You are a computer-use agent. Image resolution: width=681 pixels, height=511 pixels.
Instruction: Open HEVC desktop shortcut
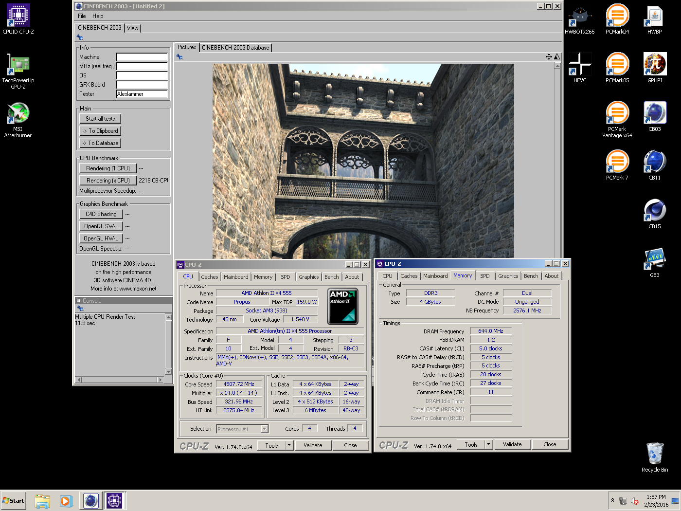(x=580, y=68)
